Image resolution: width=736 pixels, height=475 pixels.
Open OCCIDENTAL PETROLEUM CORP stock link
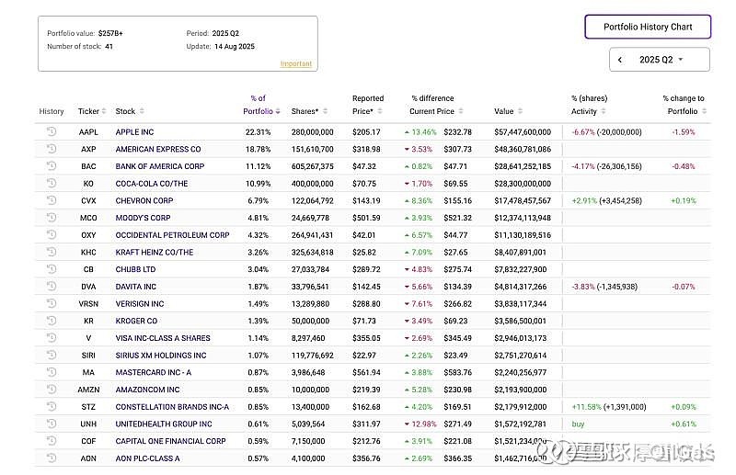pos(172,235)
